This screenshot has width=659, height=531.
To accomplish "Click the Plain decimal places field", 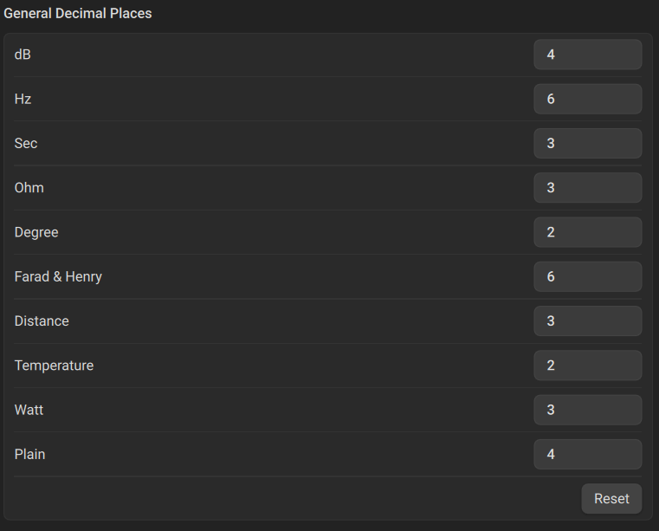I will (587, 454).
